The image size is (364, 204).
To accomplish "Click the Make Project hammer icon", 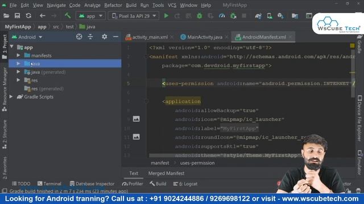I will pyautogui.click(x=68, y=16).
